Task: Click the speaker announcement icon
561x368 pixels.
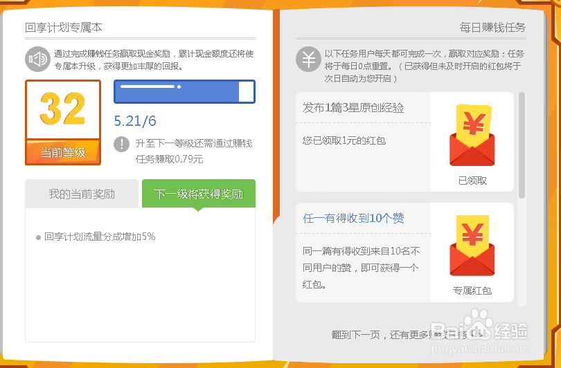Action: click(x=37, y=59)
